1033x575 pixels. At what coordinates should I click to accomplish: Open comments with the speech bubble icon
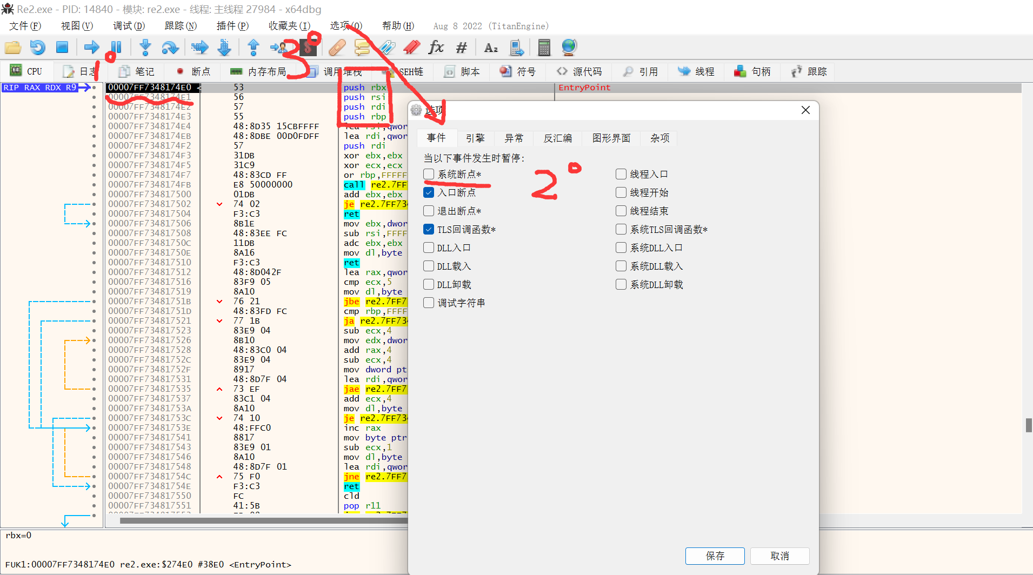(362, 48)
